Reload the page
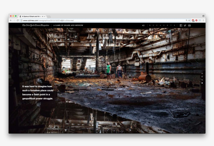This screenshot has width=214, height=146. point(18,20)
